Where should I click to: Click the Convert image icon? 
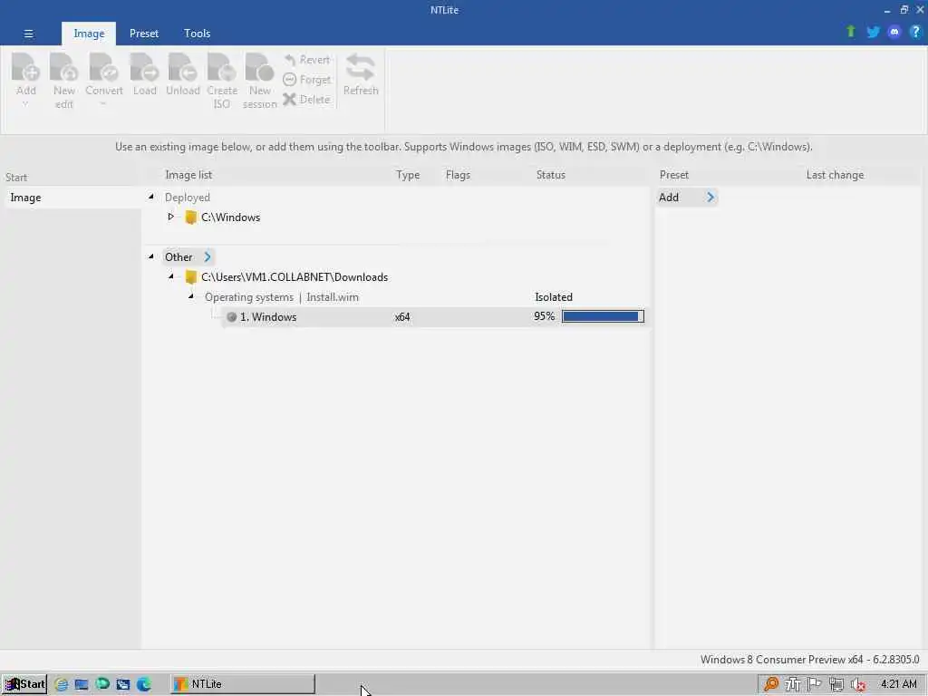click(103, 67)
